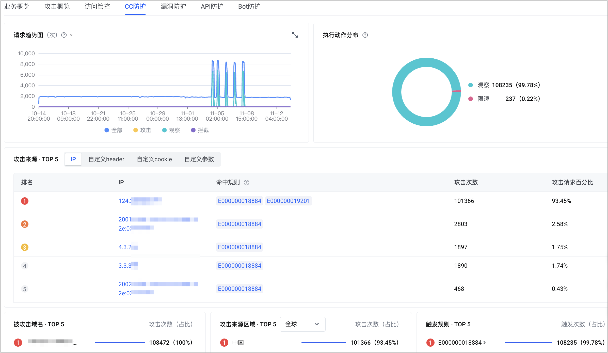Open the 请求趋势图 unit dropdown arrow
The width and height of the screenshot is (608, 353).
click(x=71, y=35)
